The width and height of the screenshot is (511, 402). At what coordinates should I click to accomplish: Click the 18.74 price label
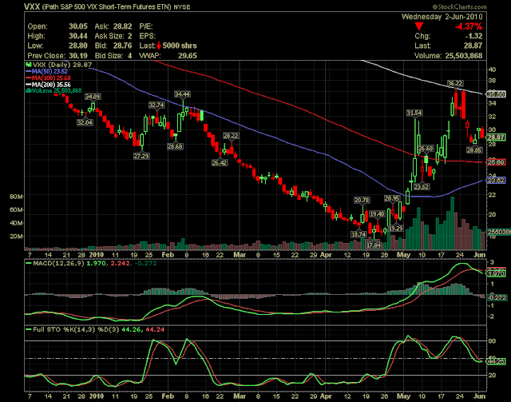358,234
